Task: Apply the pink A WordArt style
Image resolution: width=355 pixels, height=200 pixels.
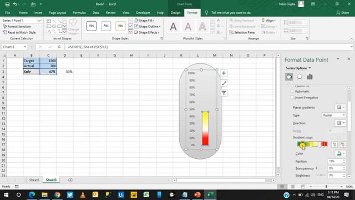Action: 188,27
